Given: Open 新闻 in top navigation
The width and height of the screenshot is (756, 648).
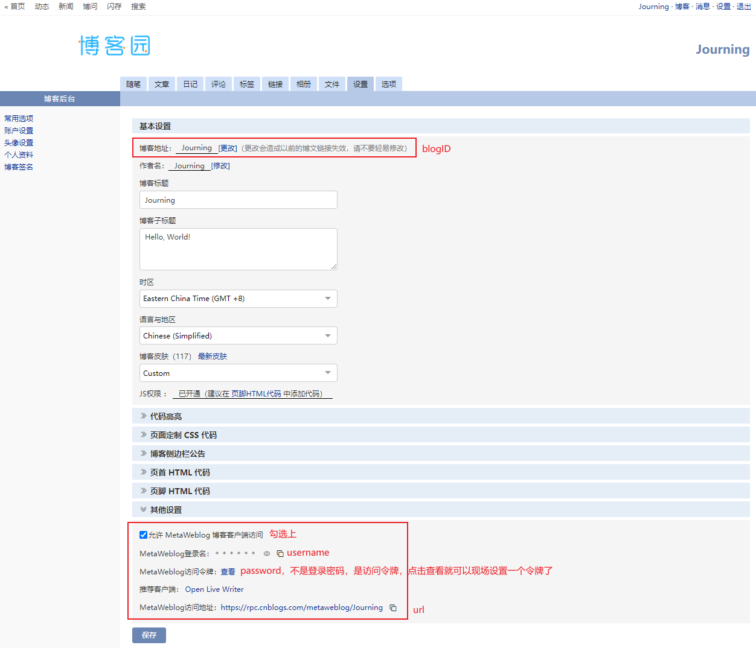Looking at the screenshot, I should pyautogui.click(x=66, y=7).
